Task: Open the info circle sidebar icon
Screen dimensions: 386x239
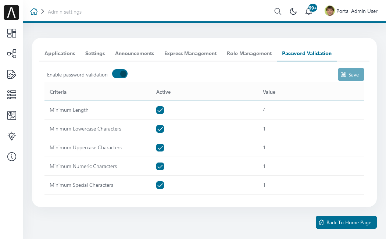Action: pyautogui.click(x=11, y=157)
